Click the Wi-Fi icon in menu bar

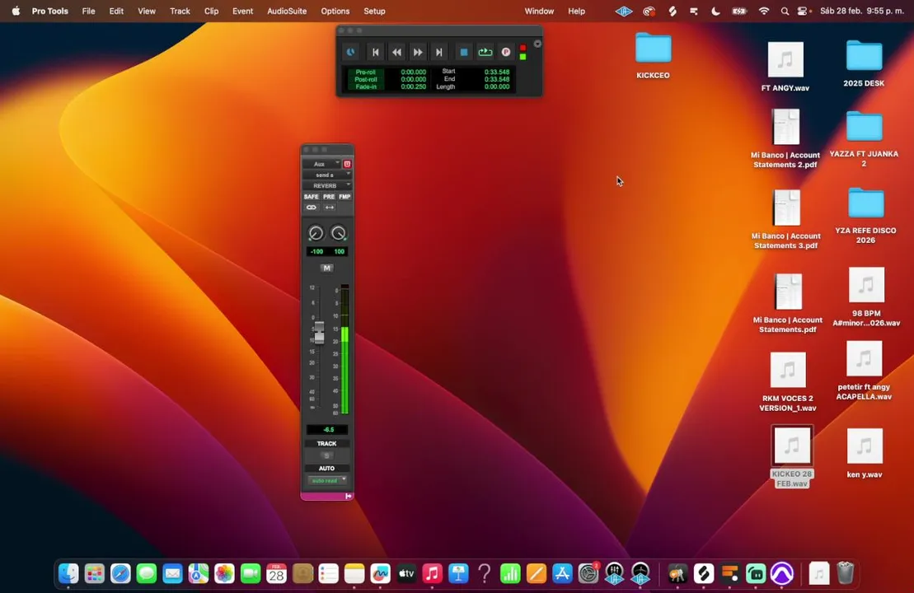[764, 11]
